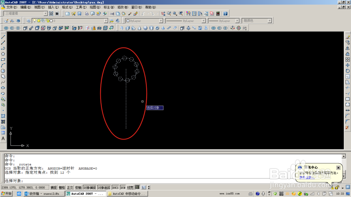The height and width of the screenshot is (197, 351).
Task: Click the Move tool in the modify toolbar
Action: (x=347, y=65)
